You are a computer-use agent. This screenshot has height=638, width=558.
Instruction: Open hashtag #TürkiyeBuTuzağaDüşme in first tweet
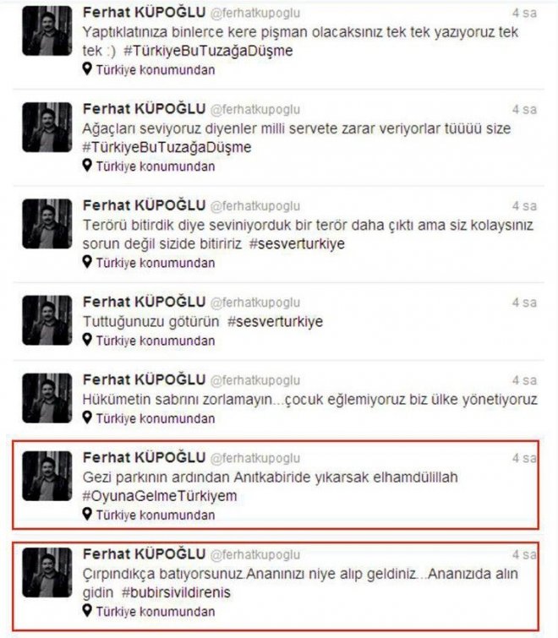(208, 51)
